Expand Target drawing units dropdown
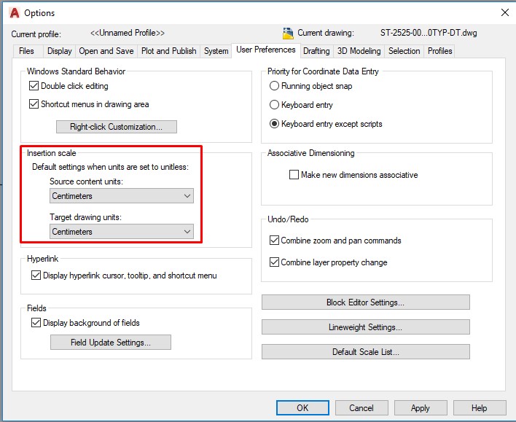516x422 pixels. click(122, 232)
